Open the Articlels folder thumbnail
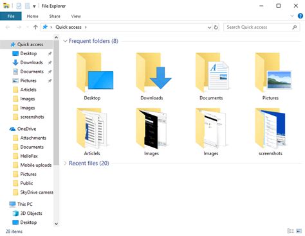This screenshot has width=305, height=236. [x=92, y=132]
